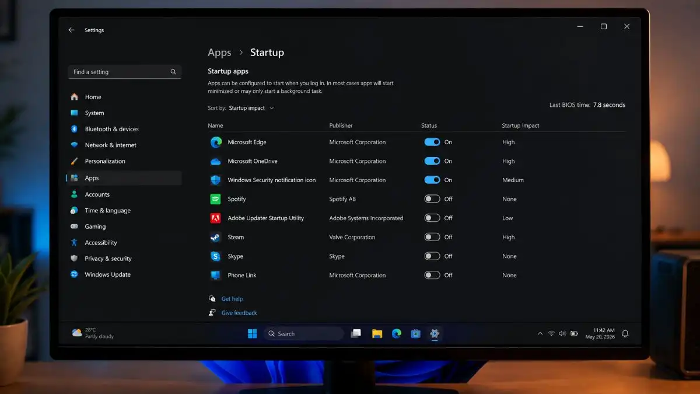Open System settings in sidebar
700x394 pixels.
click(124, 113)
